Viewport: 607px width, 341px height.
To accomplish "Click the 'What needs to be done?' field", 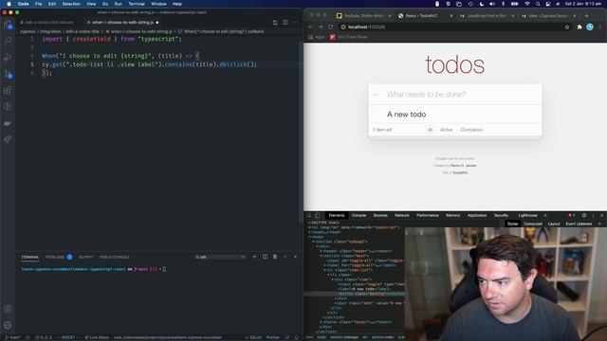I will coord(455,95).
